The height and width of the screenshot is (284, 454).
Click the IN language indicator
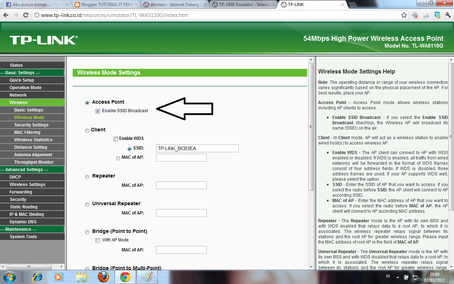[388, 276]
